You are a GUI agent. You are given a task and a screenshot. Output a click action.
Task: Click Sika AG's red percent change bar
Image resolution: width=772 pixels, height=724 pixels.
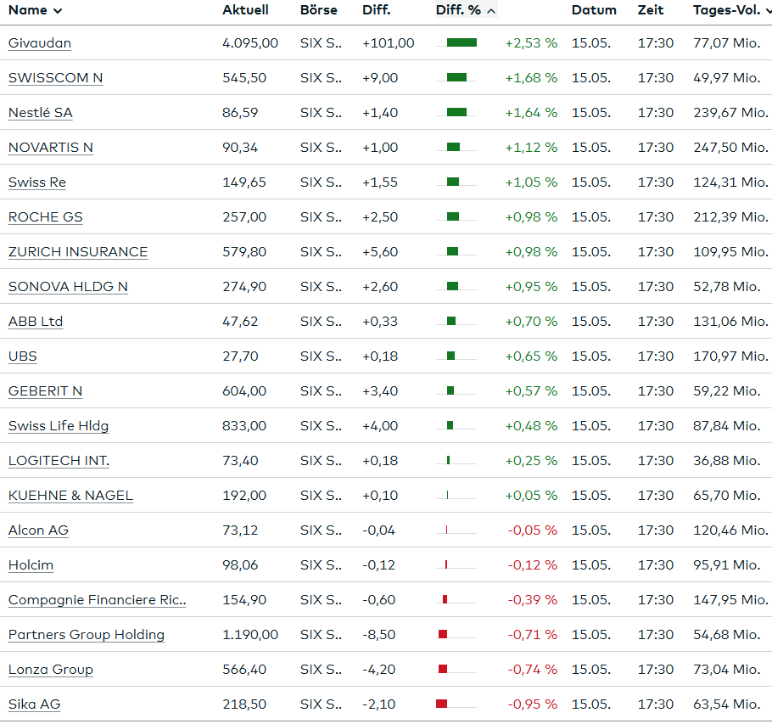click(442, 704)
